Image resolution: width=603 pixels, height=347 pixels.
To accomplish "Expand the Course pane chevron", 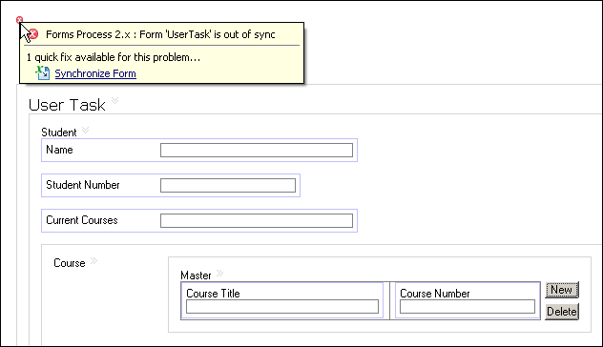I will point(94,261).
